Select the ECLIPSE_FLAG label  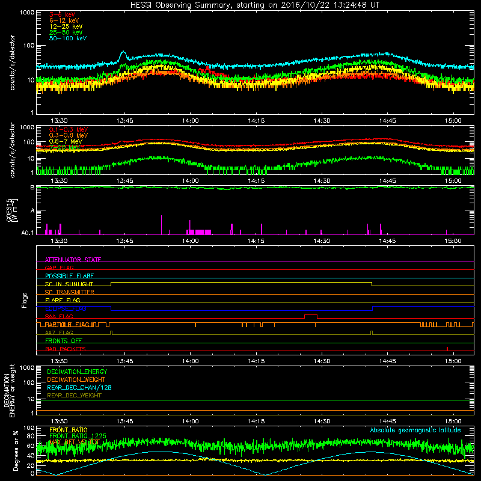66,308
